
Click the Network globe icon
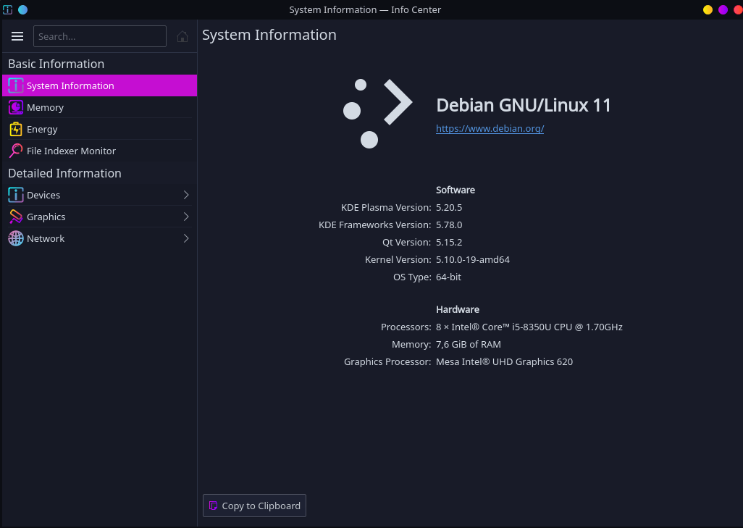(16, 238)
